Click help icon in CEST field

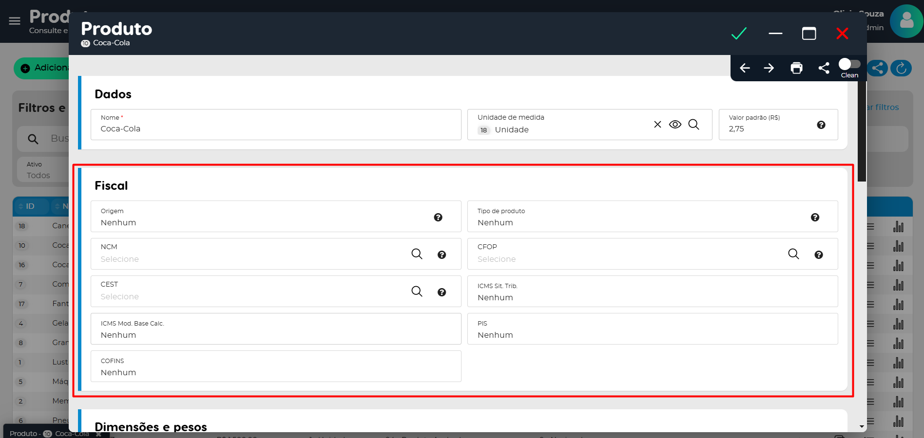[442, 292]
